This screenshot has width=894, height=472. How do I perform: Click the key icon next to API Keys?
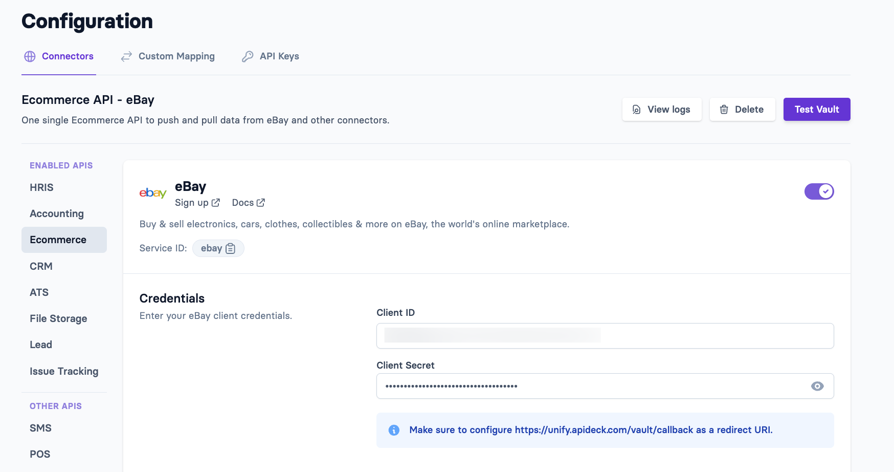[x=248, y=56]
